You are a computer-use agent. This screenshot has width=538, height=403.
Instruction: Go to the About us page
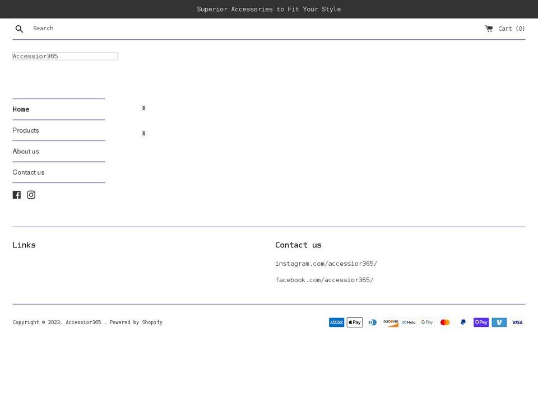point(26,151)
